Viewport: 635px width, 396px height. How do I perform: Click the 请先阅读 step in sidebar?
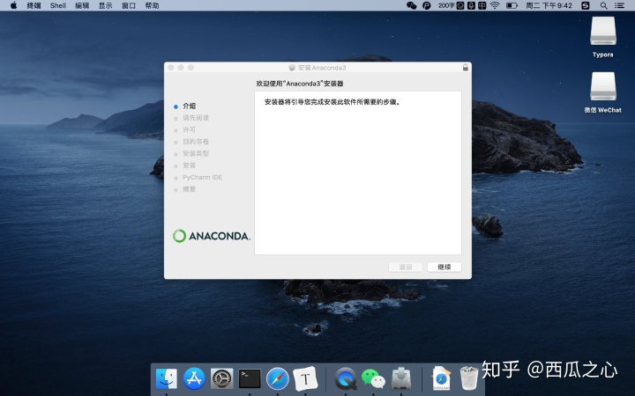[x=196, y=118]
